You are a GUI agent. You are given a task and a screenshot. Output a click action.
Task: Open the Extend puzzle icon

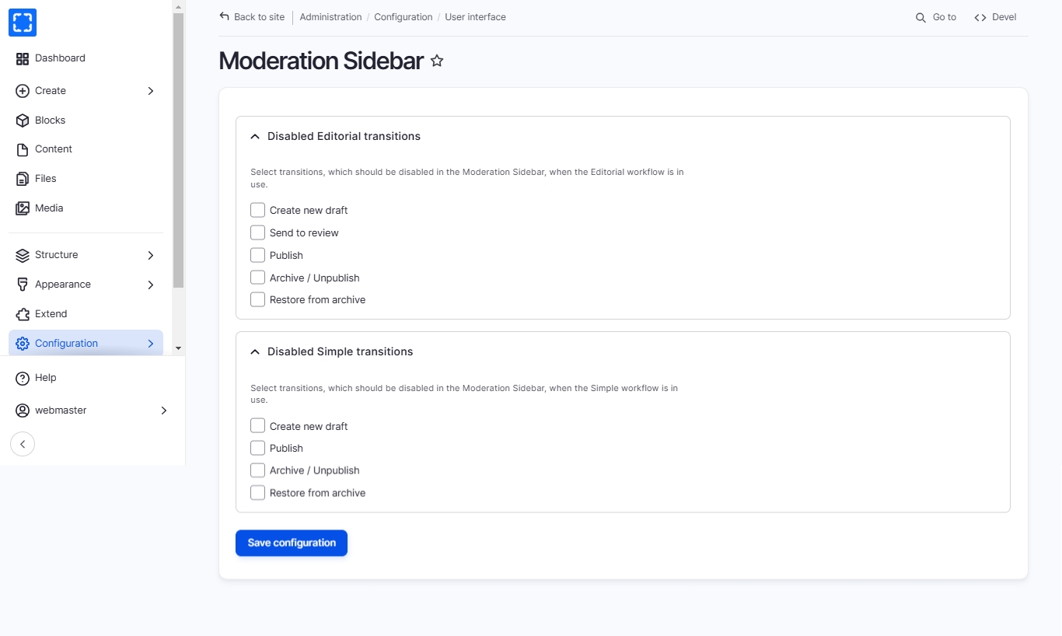click(23, 314)
